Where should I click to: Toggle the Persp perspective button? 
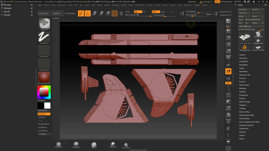coord(228,57)
